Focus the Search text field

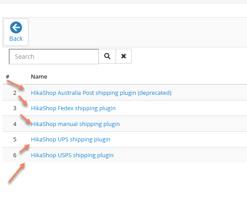(54, 57)
